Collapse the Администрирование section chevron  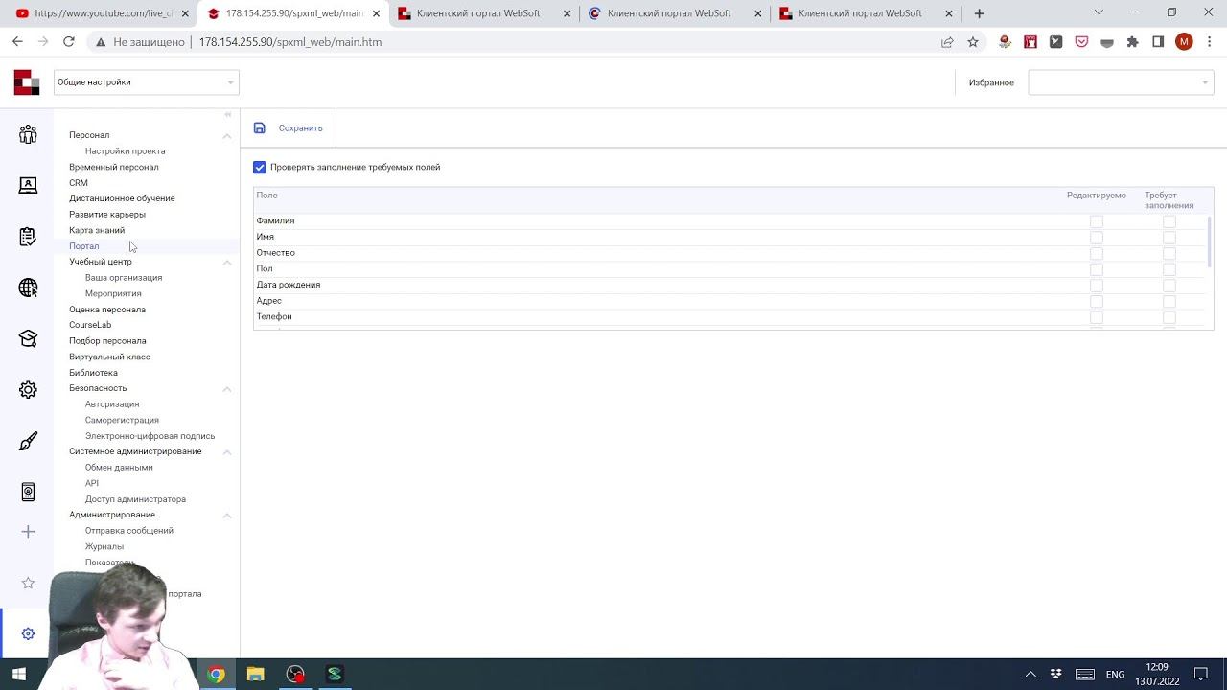(x=227, y=515)
